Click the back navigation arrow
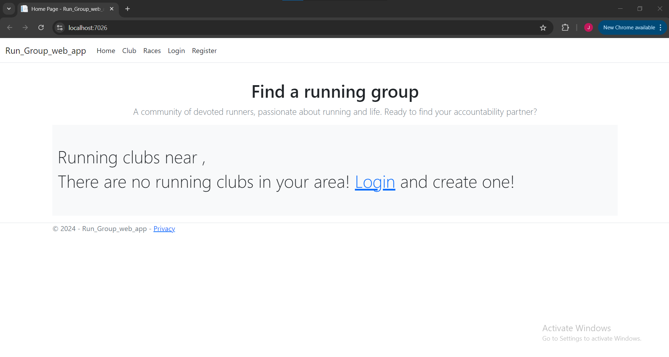Image resolution: width=669 pixels, height=357 pixels. 10,28
